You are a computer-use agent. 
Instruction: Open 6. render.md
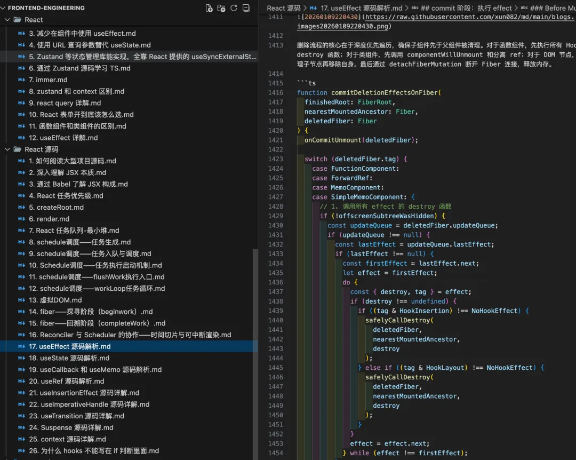(x=129, y=219)
